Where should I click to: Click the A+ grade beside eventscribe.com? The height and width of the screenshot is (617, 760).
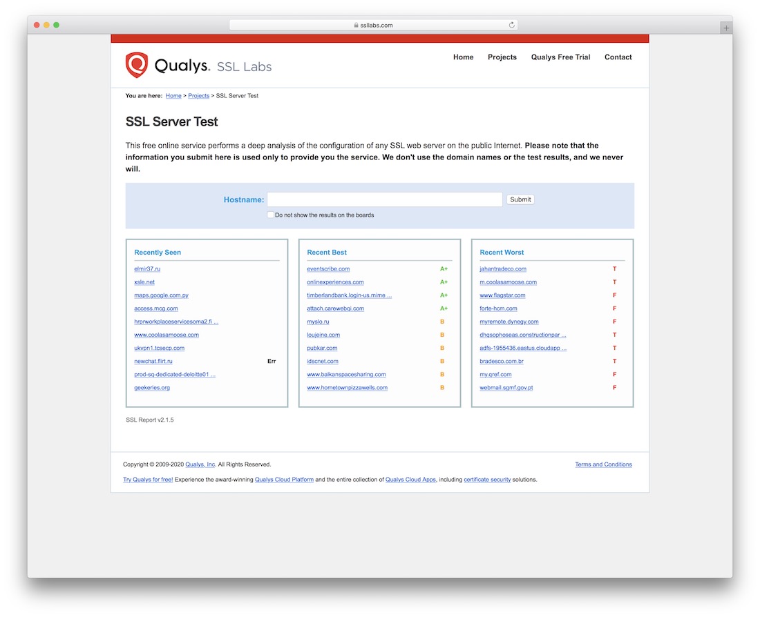(x=444, y=268)
